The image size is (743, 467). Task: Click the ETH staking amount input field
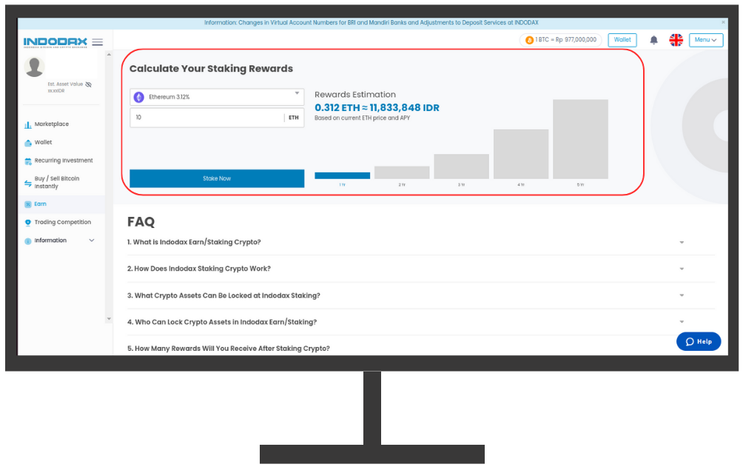pyautogui.click(x=207, y=118)
